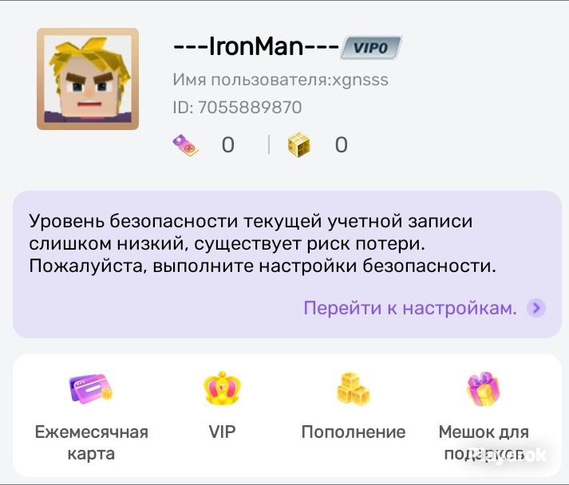The image size is (569, 485).
Task: Select the purple ticket currency icon
Action: click(185, 145)
